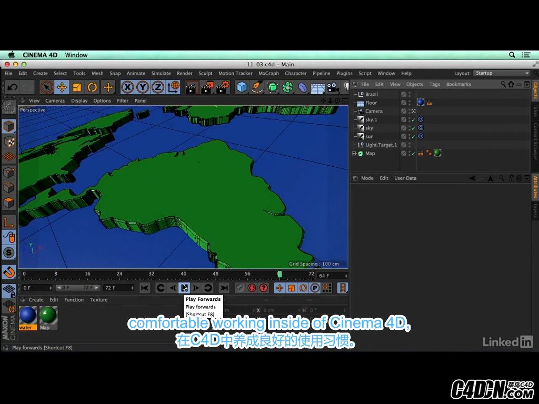539x404 pixels.
Task: Switch to the Content Browser side tab
Action: (x=535, y=140)
